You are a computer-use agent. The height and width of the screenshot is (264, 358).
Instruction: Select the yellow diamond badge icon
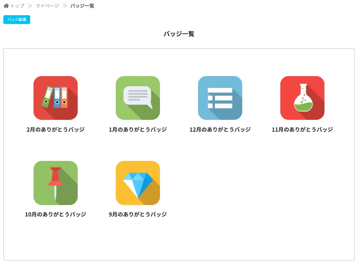tap(138, 183)
